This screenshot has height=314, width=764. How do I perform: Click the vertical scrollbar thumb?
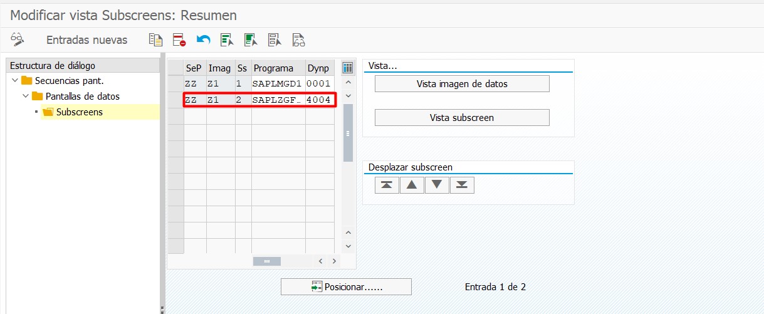(348, 133)
